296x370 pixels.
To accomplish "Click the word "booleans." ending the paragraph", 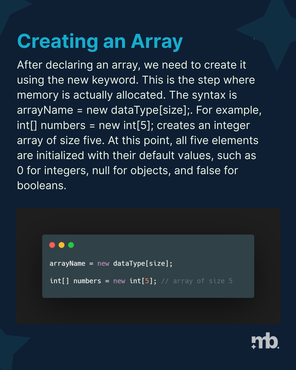I will coord(42,186).
